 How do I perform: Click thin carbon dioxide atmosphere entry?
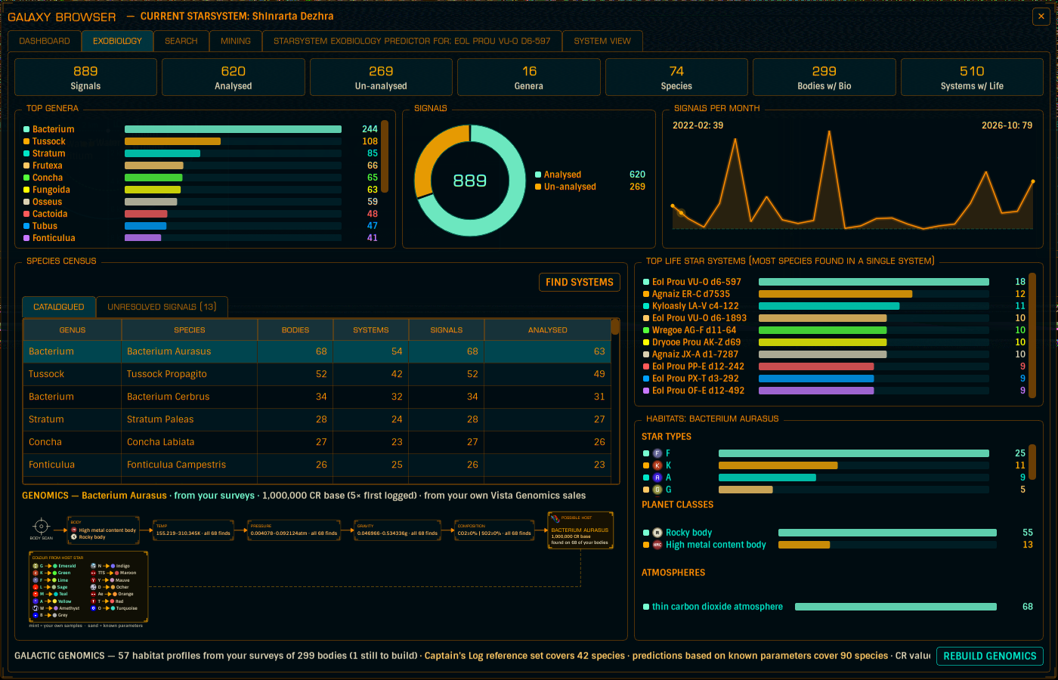click(x=838, y=607)
